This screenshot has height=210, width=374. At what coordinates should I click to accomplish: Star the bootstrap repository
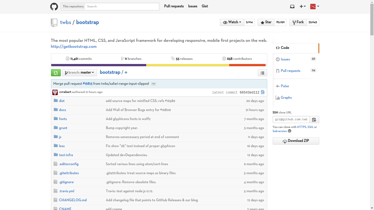(266, 22)
